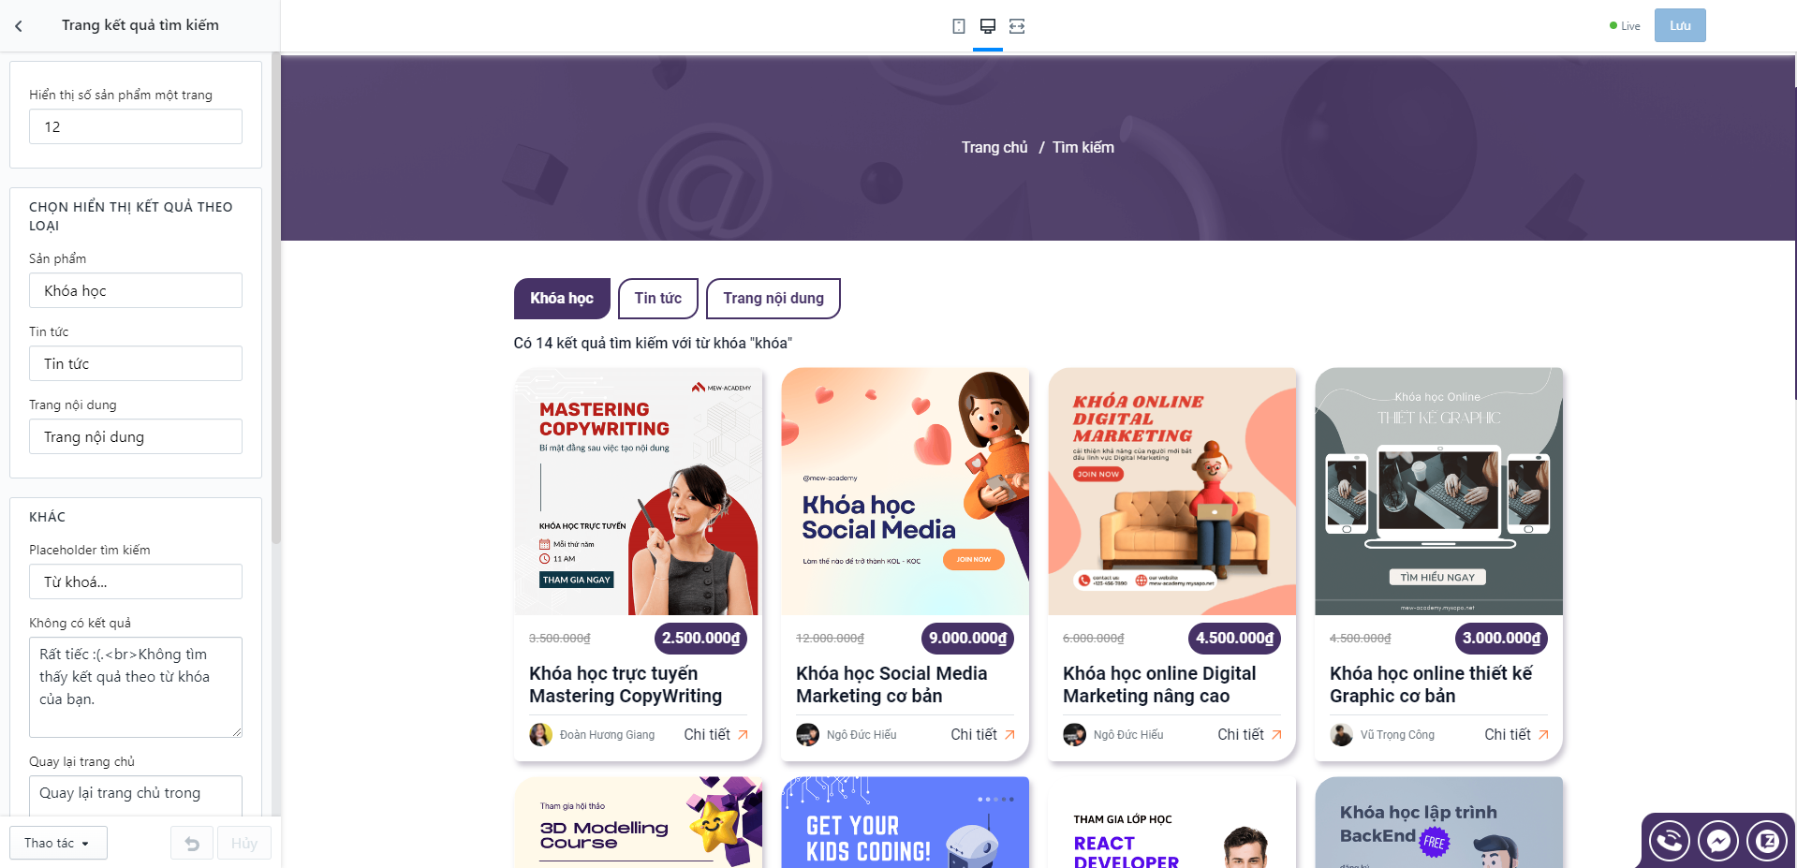Click the Không có kết quả textarea
The width and height of the screenshot is (1797, 868).
tap(136, 687)
